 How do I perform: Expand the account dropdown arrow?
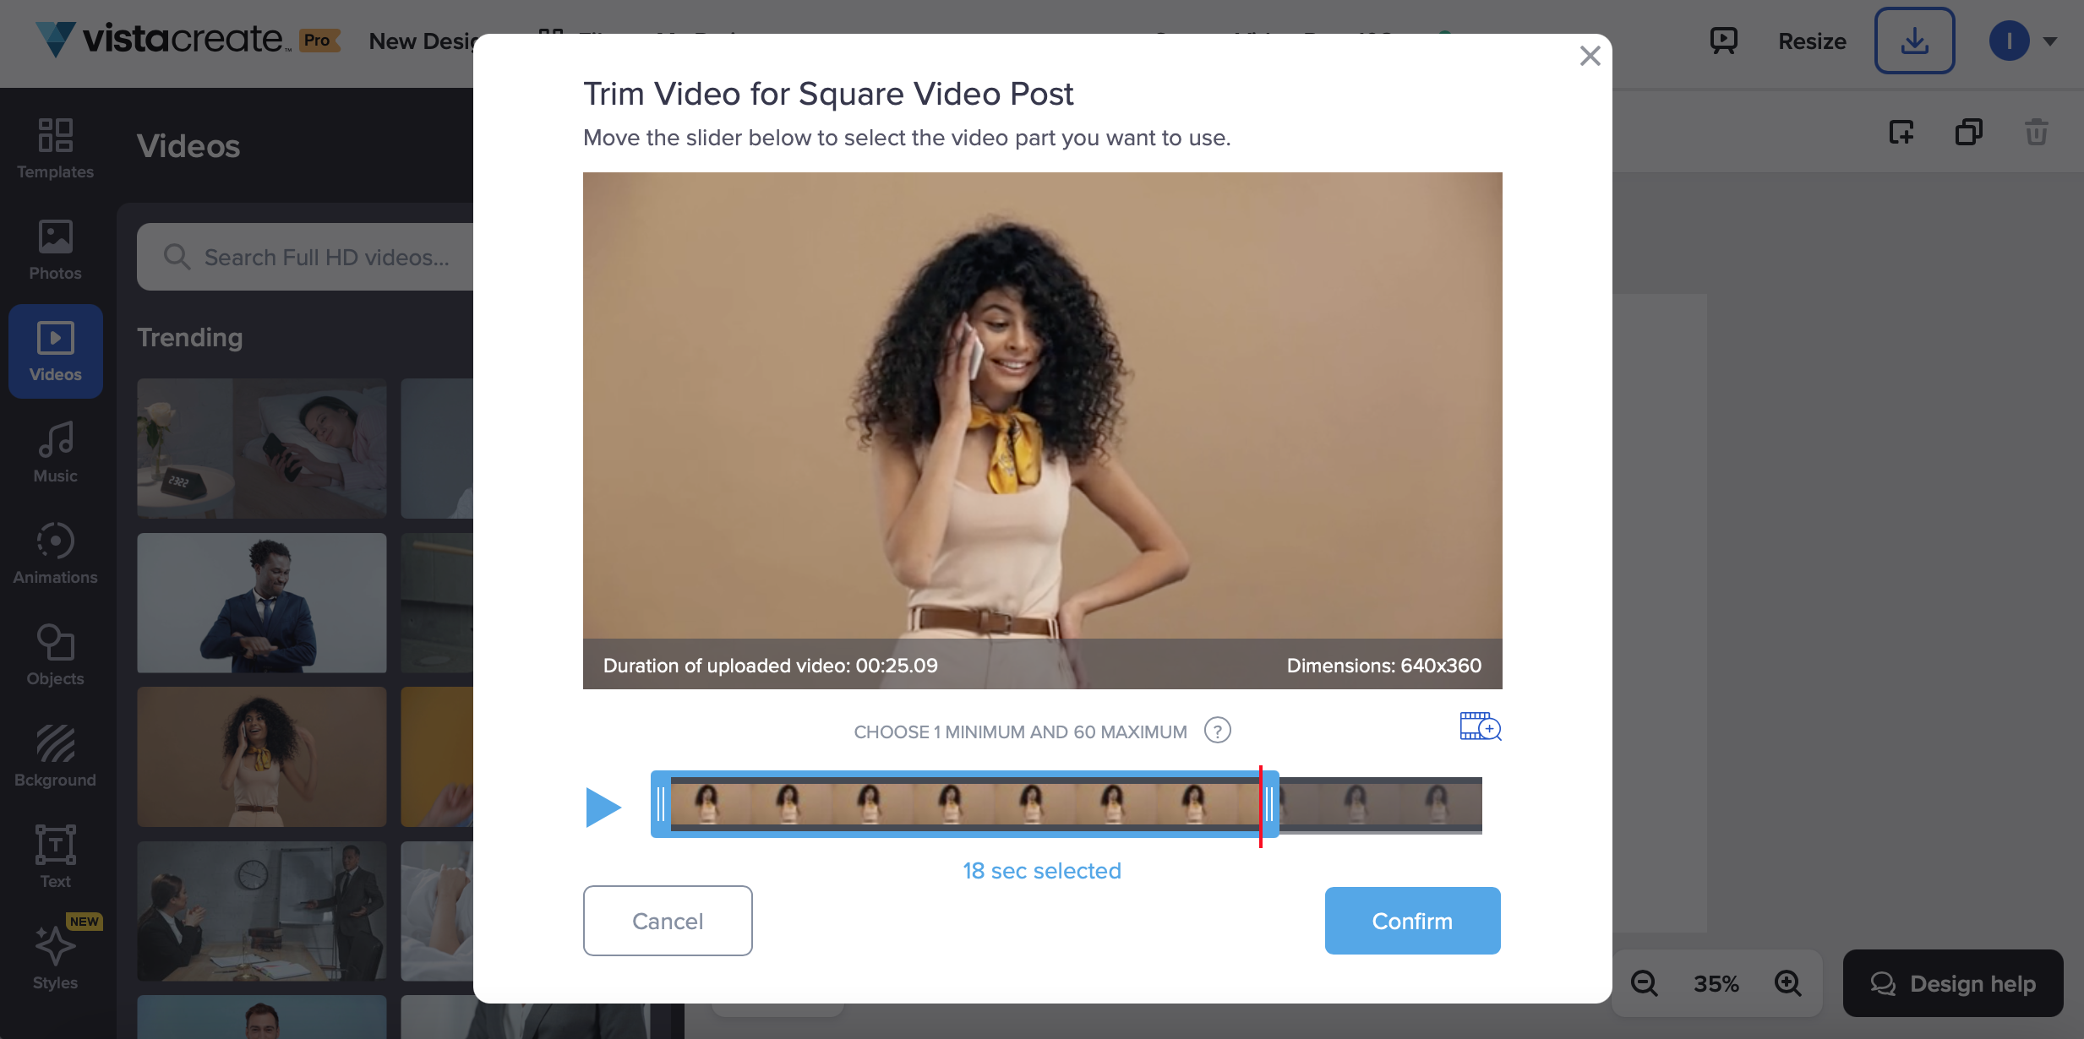click(x=2050, y=41)
